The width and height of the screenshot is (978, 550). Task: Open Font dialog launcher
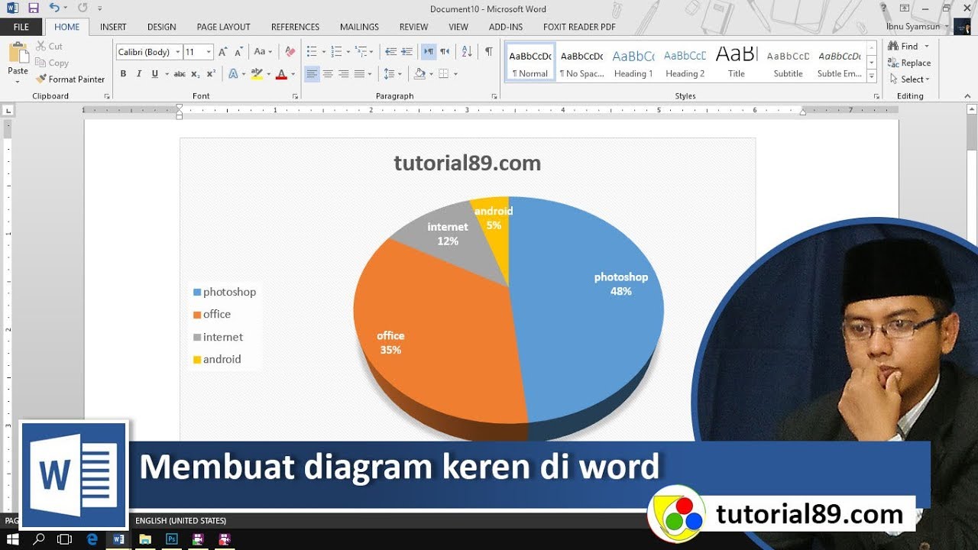[295, 96]
